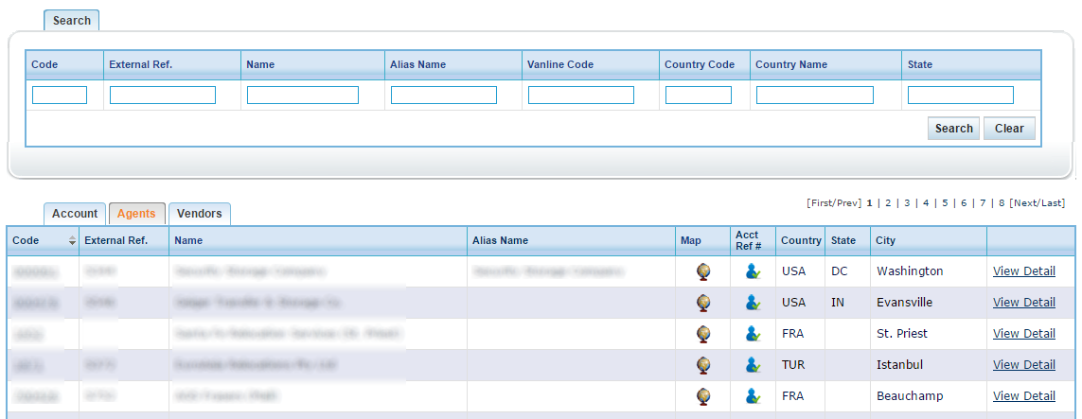Go to results page 4
The image size is (1082, 419).
(926, 203)
